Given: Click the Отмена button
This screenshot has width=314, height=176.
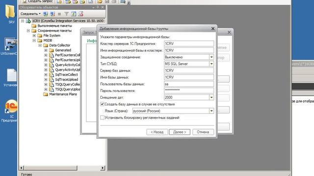Looking at the screenshot, I should [203, 132].
